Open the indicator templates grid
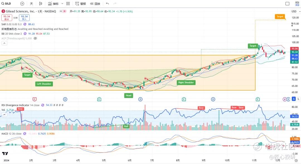This screenshot has width=301, height=164. [68, 4]
